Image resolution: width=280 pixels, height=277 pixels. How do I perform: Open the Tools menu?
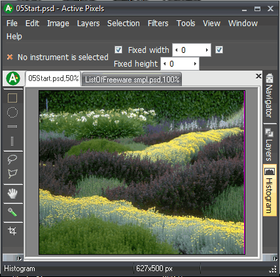click(186, 24)
